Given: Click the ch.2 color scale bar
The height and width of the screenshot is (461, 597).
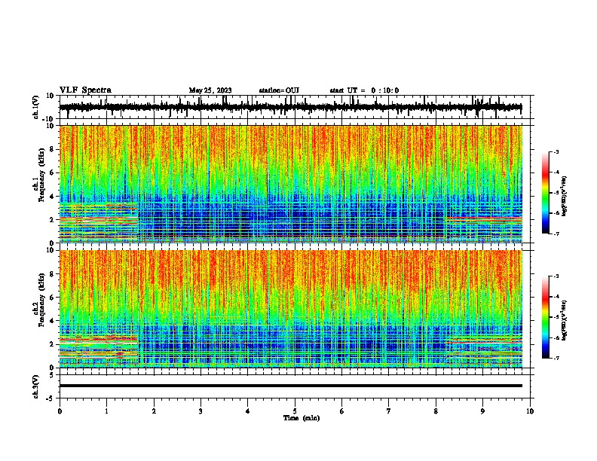Looking at the screenshot, I should point(546,317).
